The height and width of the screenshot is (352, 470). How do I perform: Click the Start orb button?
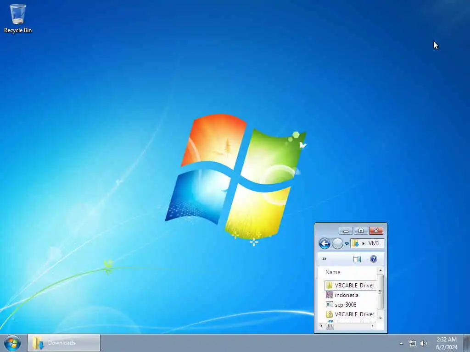(12, 343)
